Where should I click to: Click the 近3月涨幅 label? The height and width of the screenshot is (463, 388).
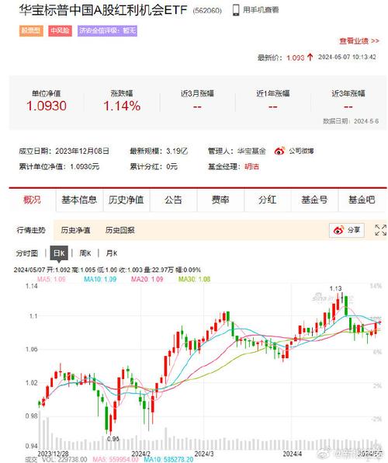tap(197, 93)
